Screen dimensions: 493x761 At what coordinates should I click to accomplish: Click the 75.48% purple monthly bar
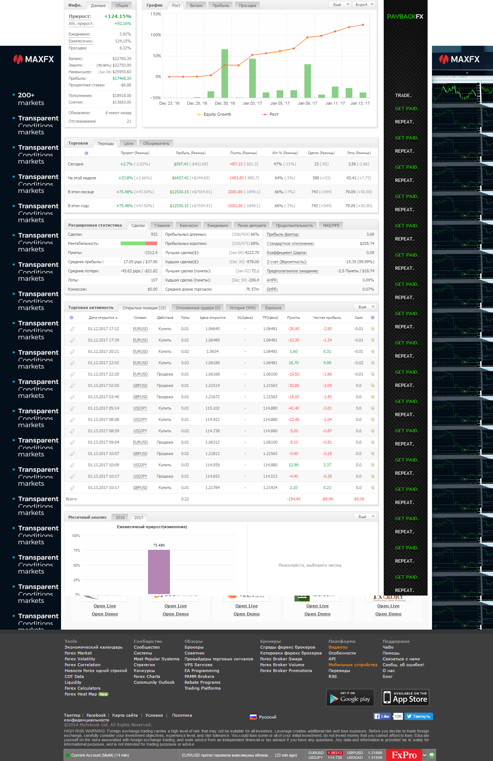coord(159,572)
